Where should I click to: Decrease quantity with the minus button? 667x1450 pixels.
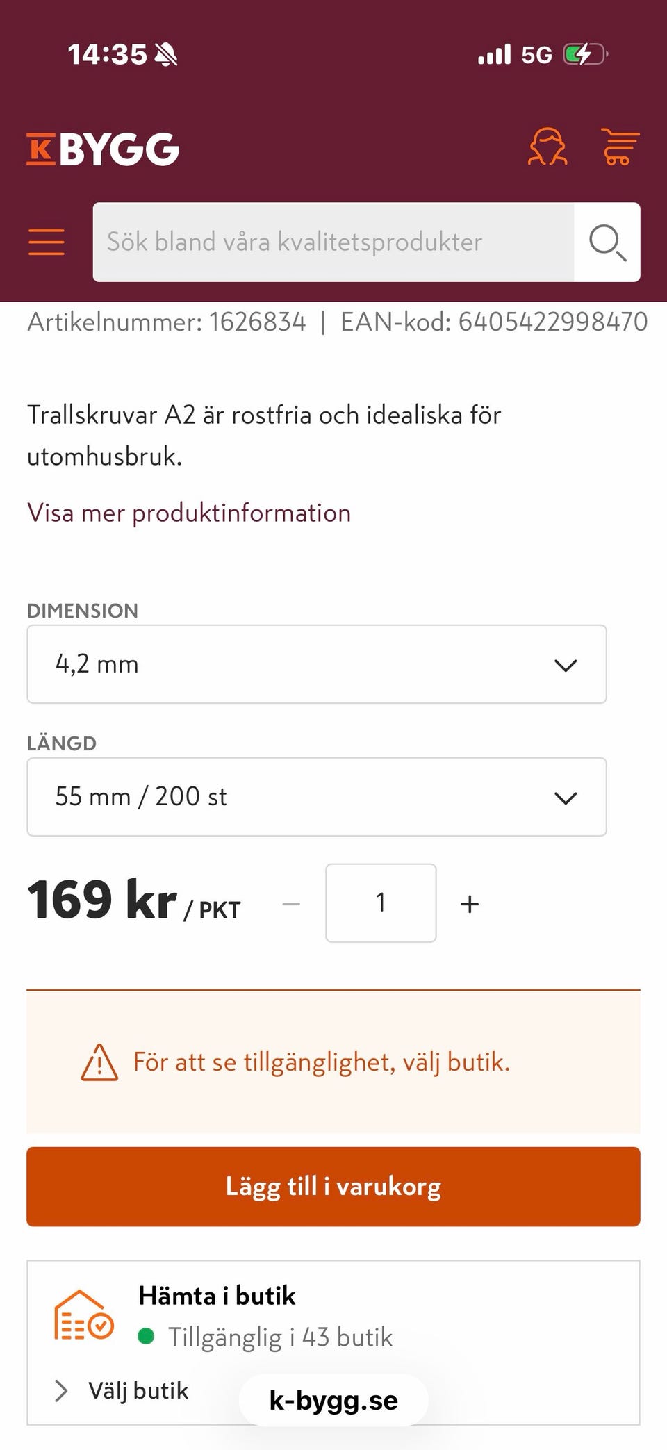point(291,904)
